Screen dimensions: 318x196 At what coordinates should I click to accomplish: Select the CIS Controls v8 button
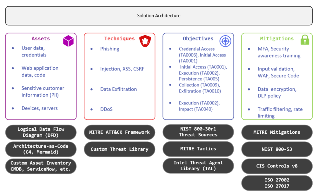pyautogui.click(x=276, y=166)
